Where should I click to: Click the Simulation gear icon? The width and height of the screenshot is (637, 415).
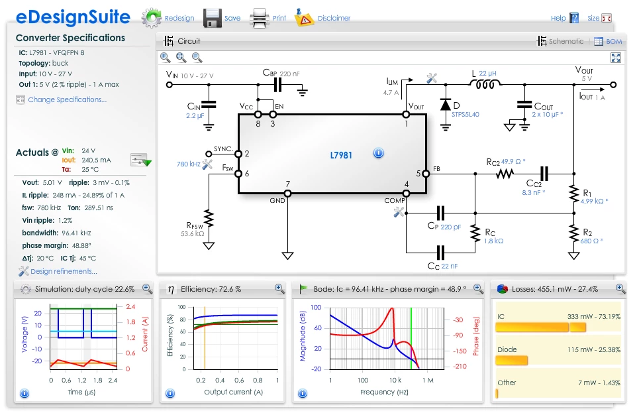pos(26,289)
